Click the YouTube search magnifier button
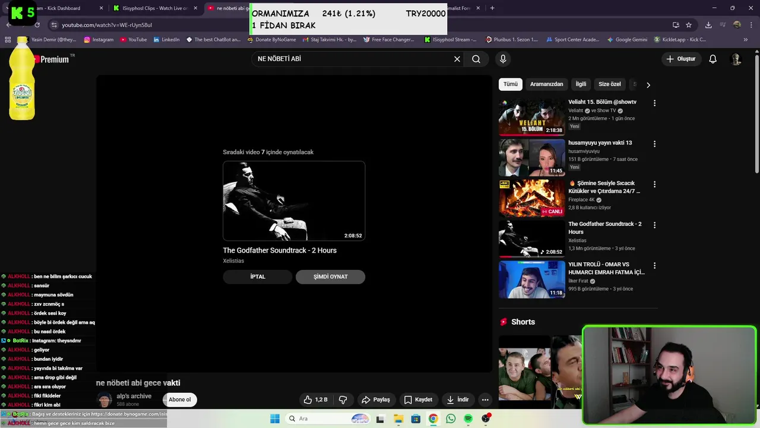 click(x=476, y=59)
